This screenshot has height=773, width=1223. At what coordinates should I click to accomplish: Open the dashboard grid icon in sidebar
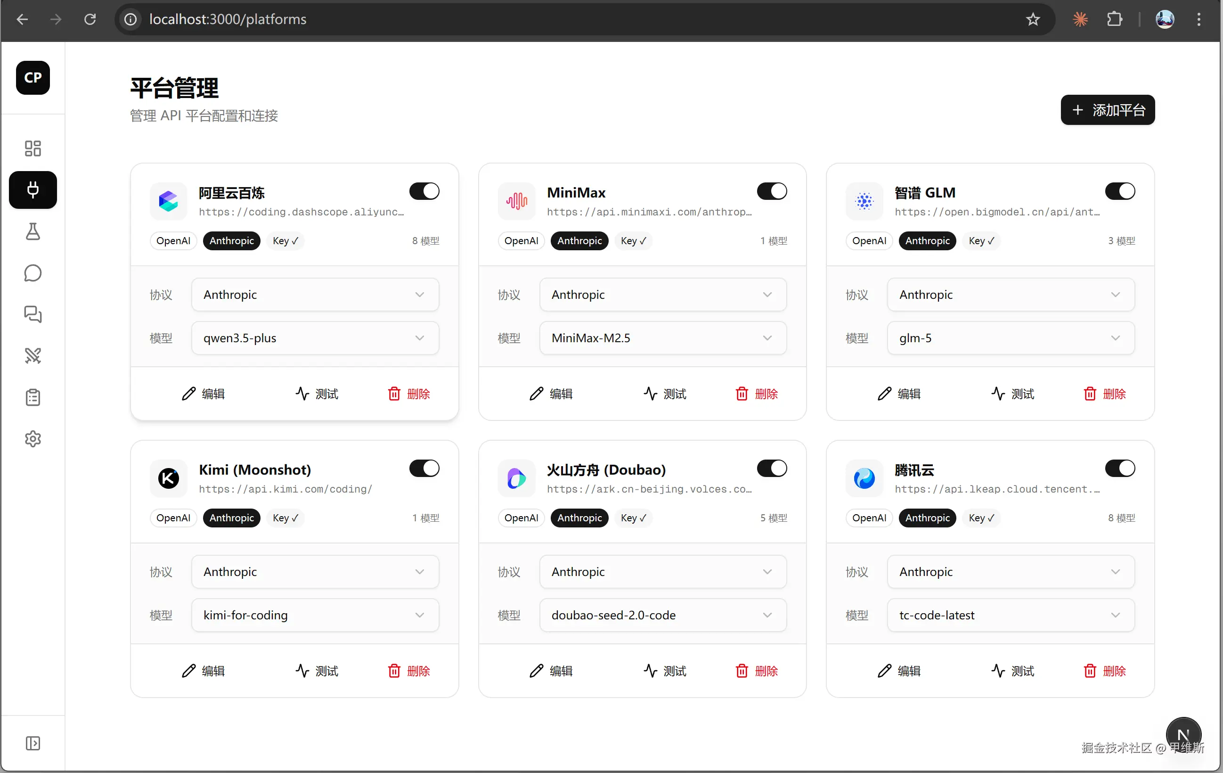tap(33, 148)
